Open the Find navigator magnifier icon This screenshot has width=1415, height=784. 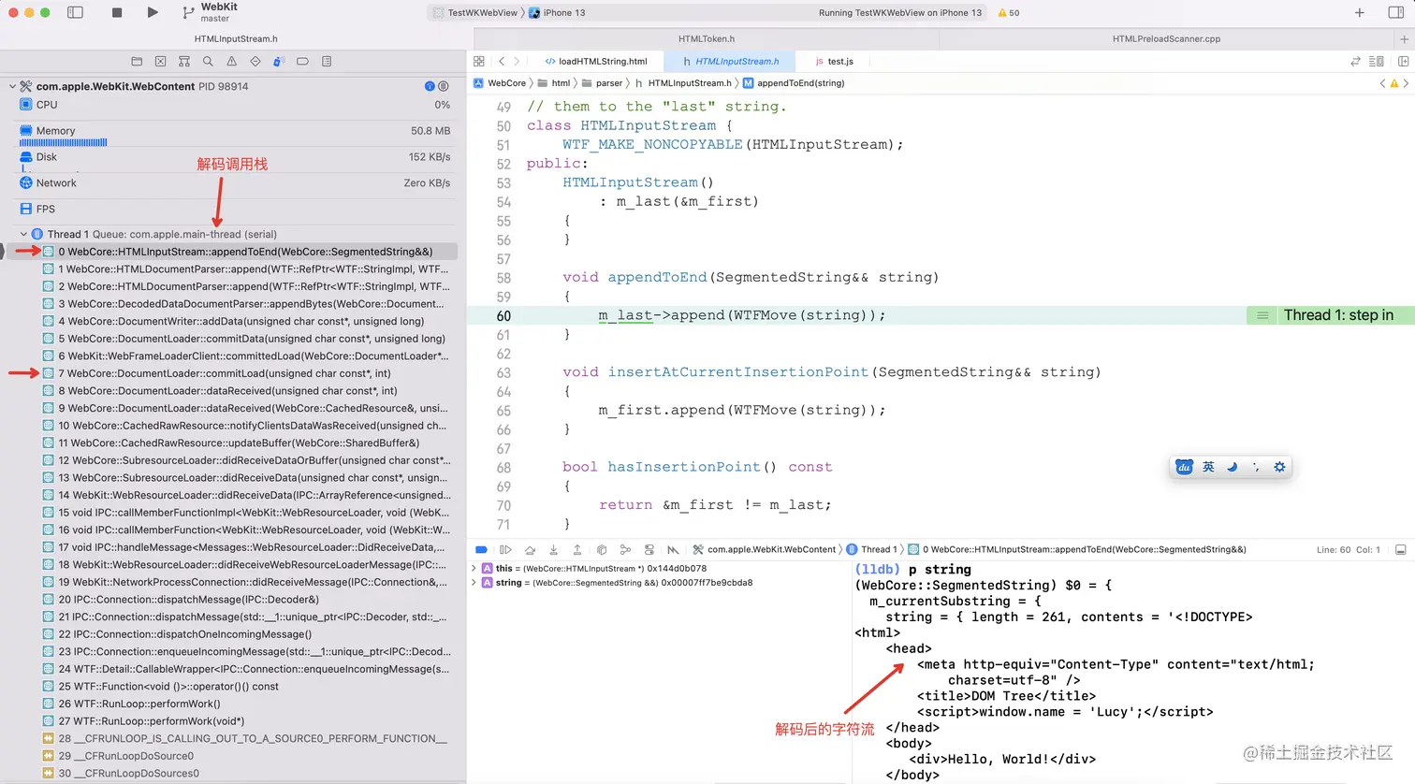click(208, 62)
